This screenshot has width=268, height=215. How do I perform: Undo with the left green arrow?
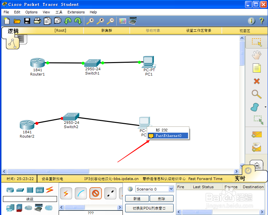[x=68, y=21]
